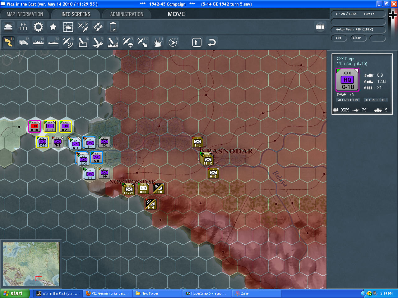Select the Soviet 13=70 stack at Novorossiysk
Image resolution: width=398 pixels, height=298 pixels.
coord(128,189)
